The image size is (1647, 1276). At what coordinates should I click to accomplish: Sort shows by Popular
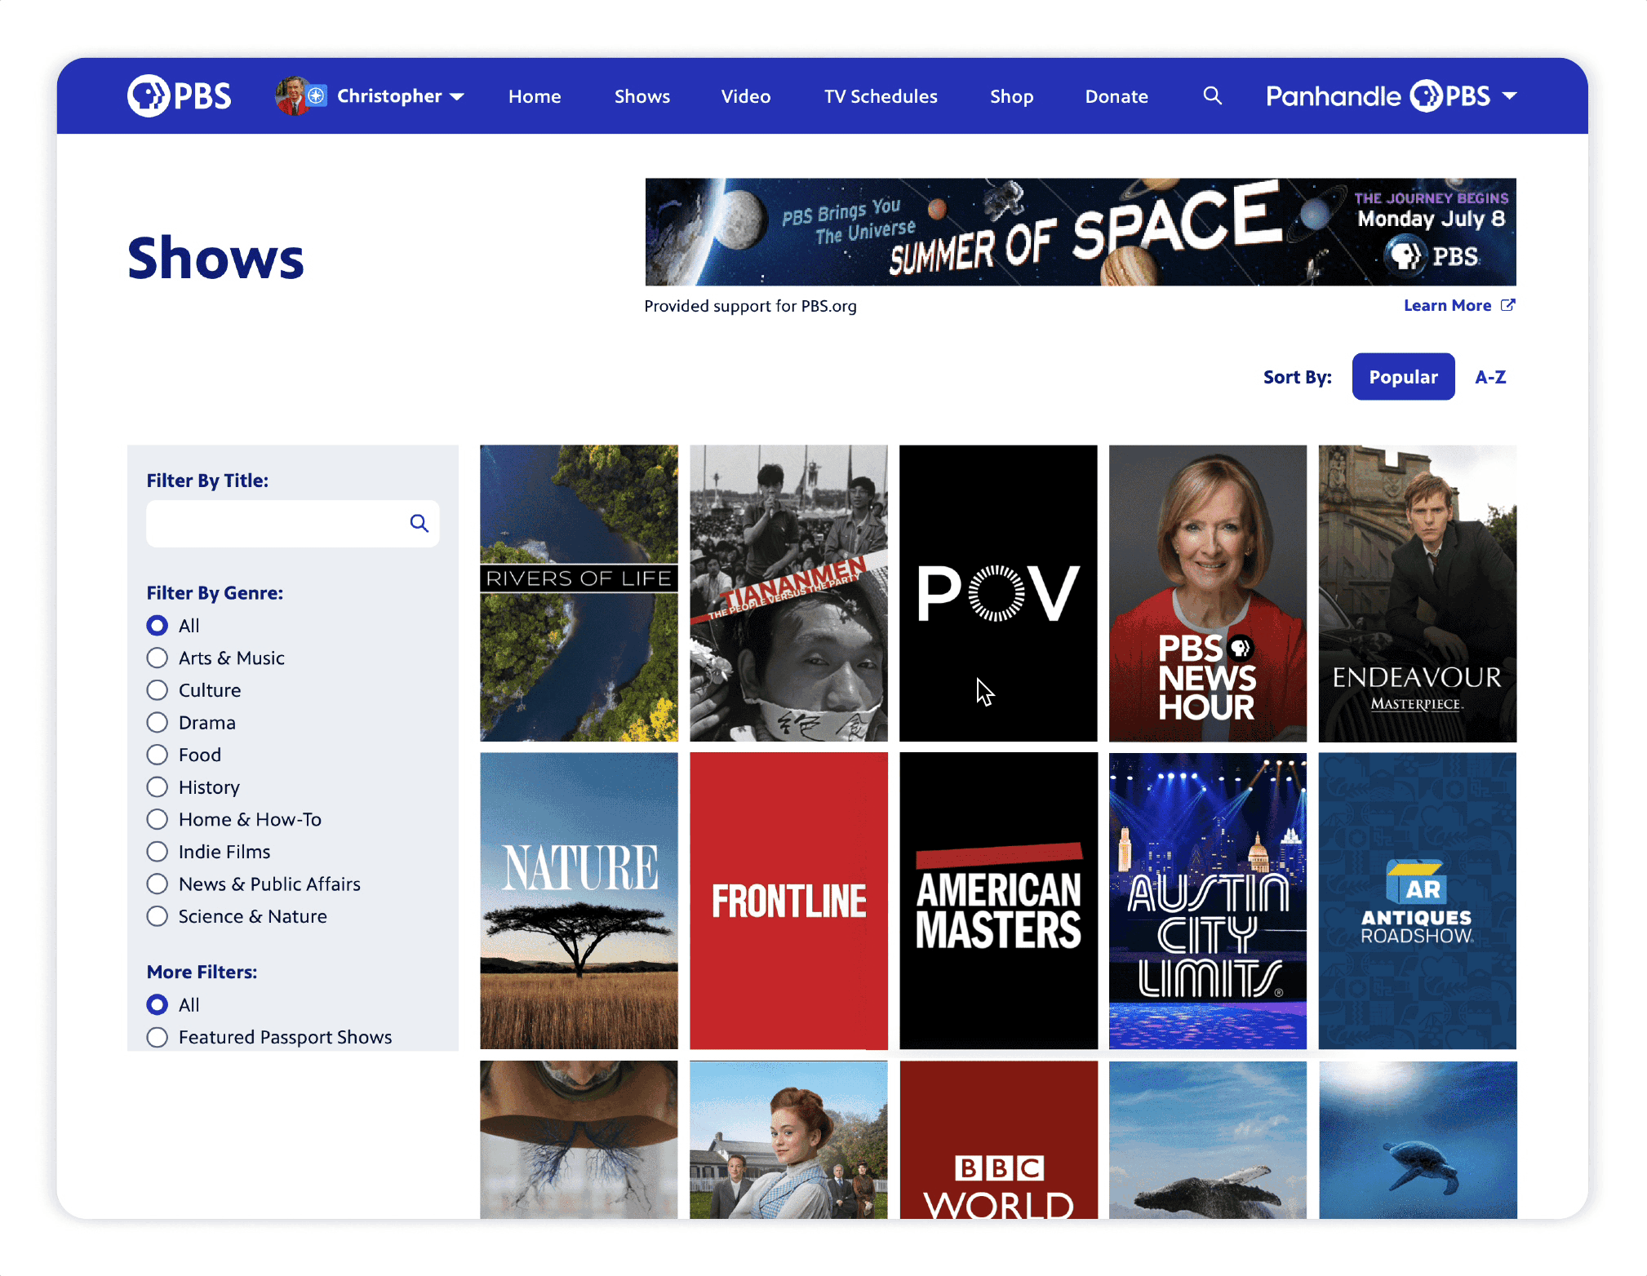[x=1403, y=377]
